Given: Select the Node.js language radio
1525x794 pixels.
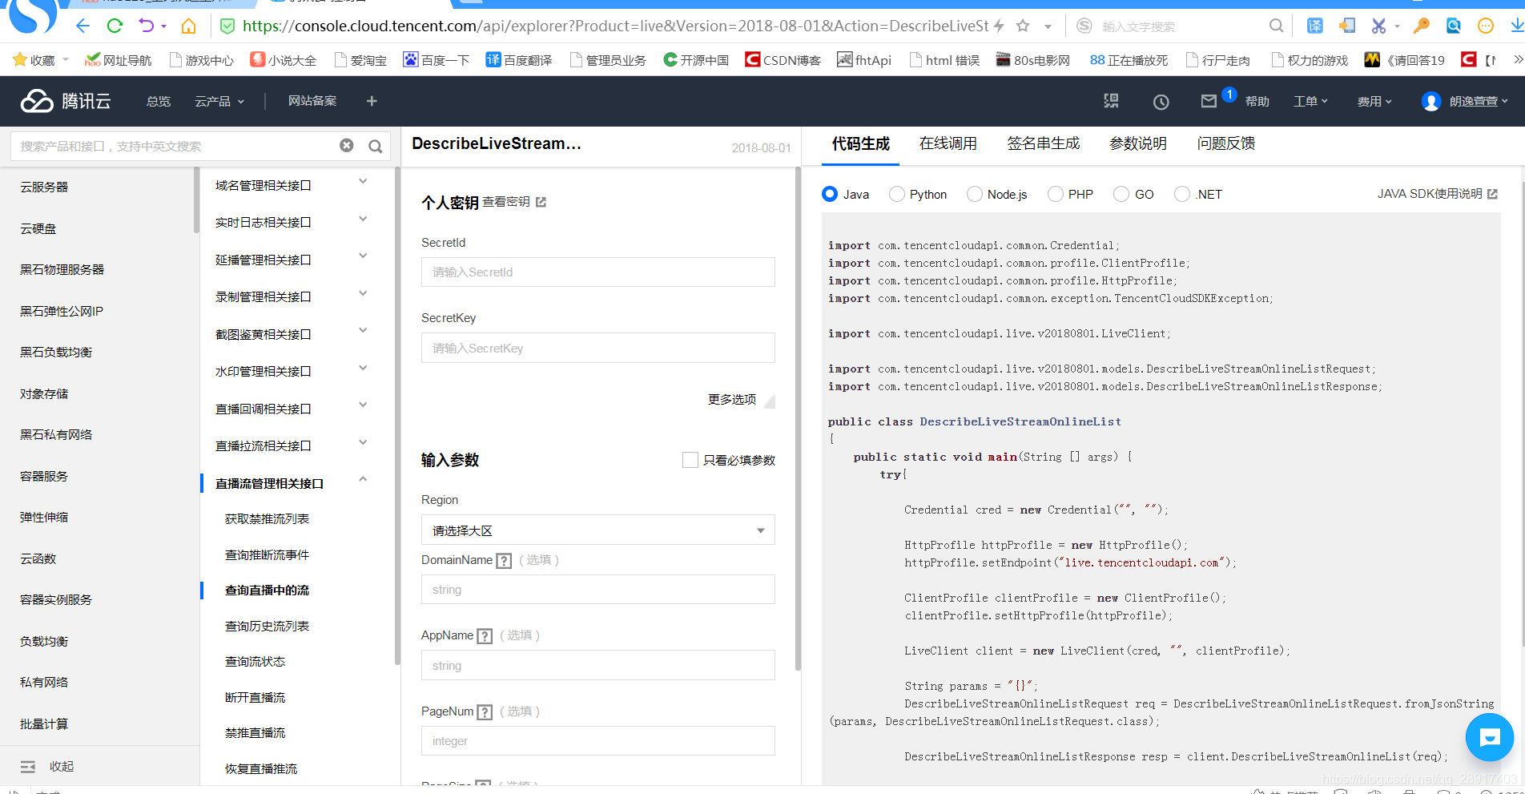Looking at the screenshot, I should tap(975, 194).
